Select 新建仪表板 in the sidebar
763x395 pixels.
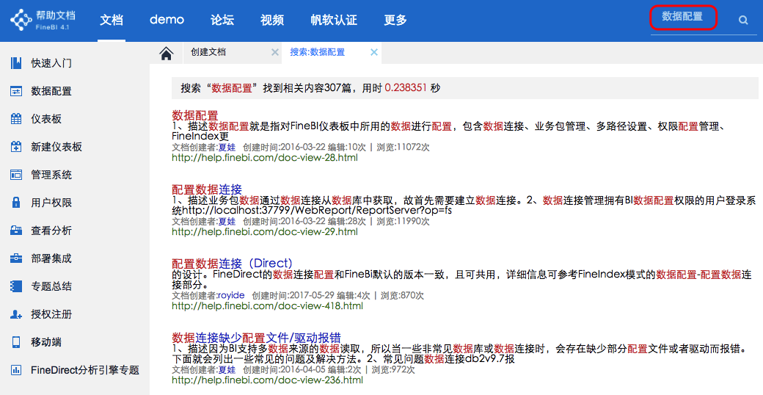(56, 147)
